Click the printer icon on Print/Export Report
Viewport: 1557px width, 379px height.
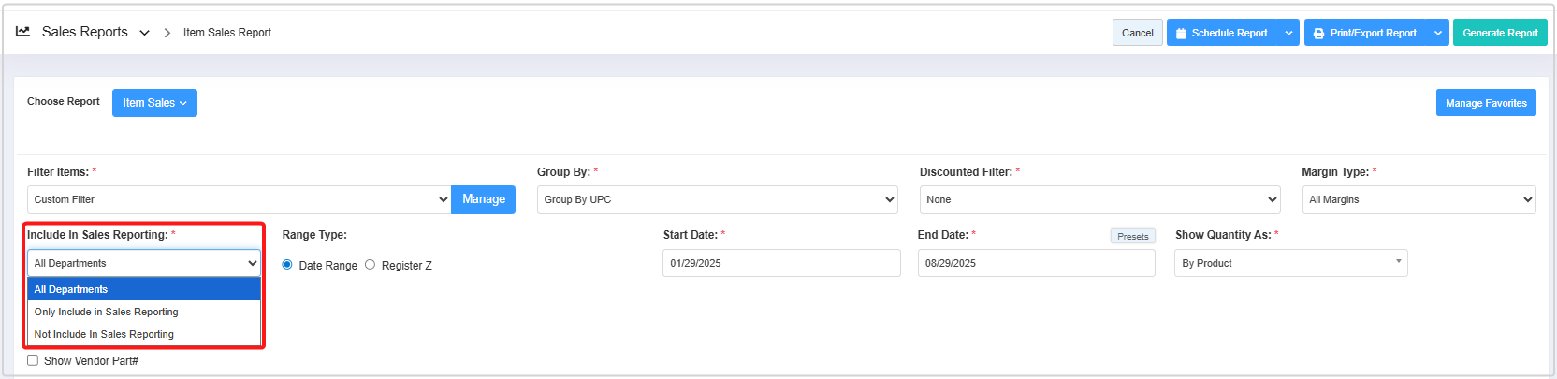pyautogui.click(x=1318, y=34)
